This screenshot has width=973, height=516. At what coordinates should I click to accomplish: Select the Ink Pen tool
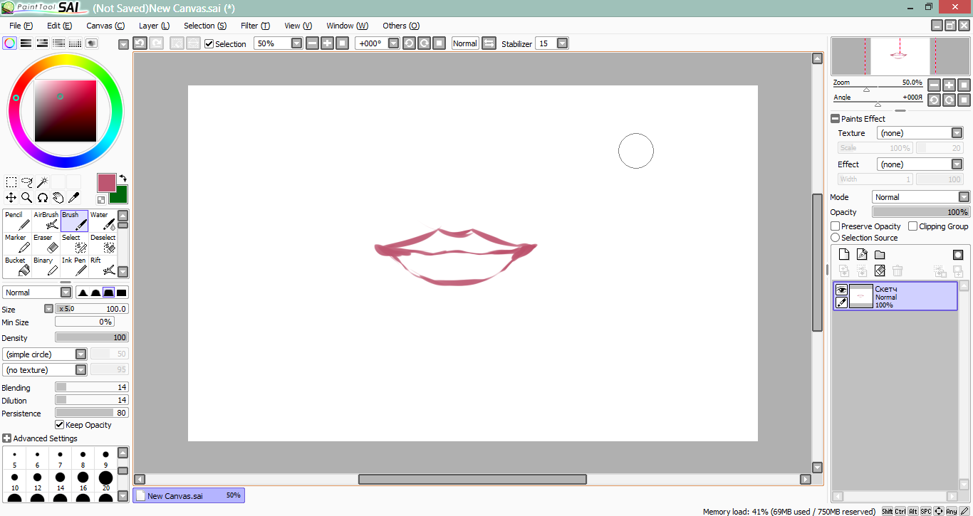[x=74, y=266]
